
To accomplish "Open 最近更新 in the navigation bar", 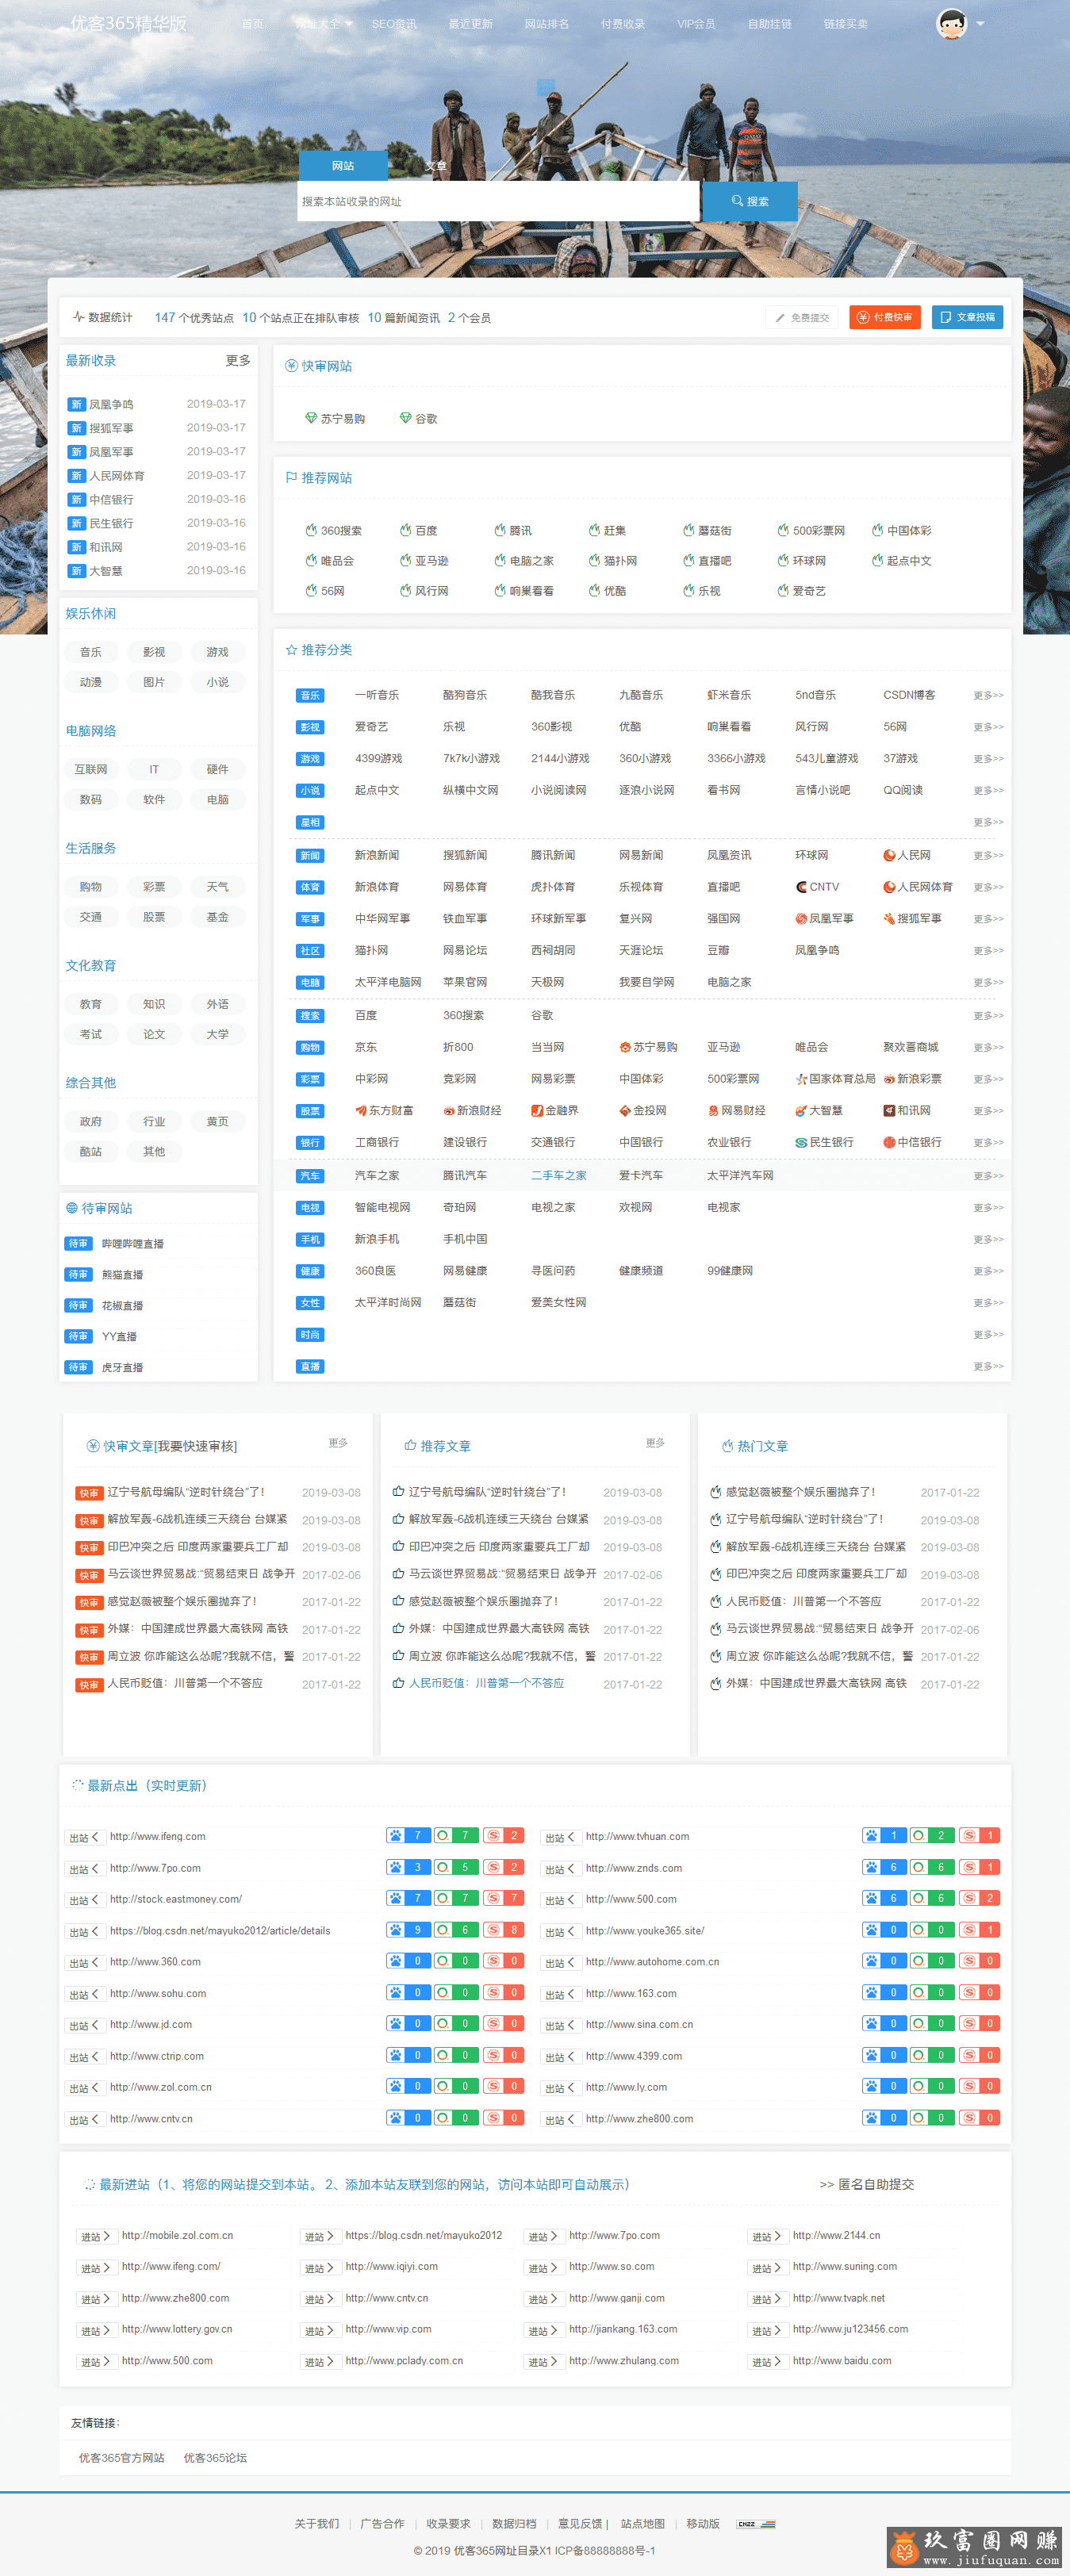I will (470, 24).
